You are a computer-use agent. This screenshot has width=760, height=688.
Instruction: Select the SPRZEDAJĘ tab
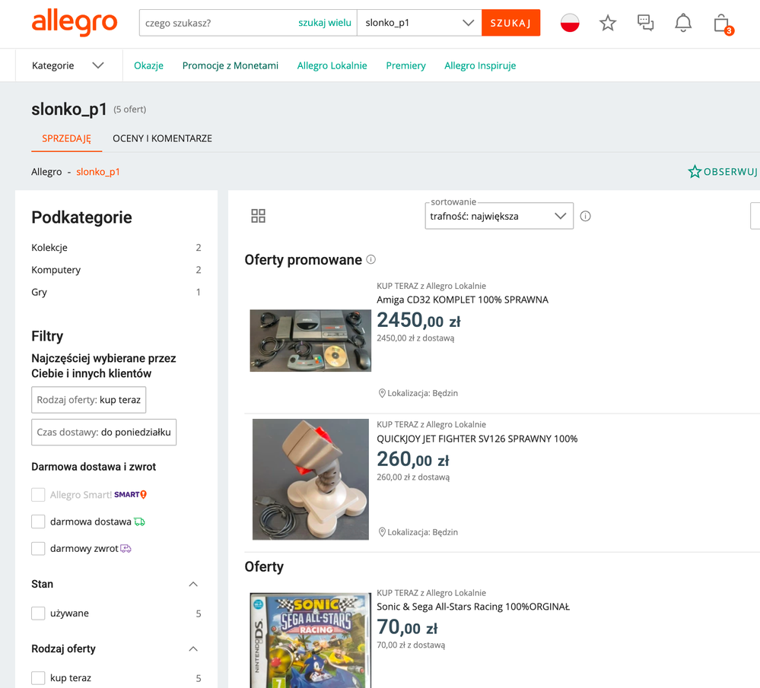coord(66,138)
